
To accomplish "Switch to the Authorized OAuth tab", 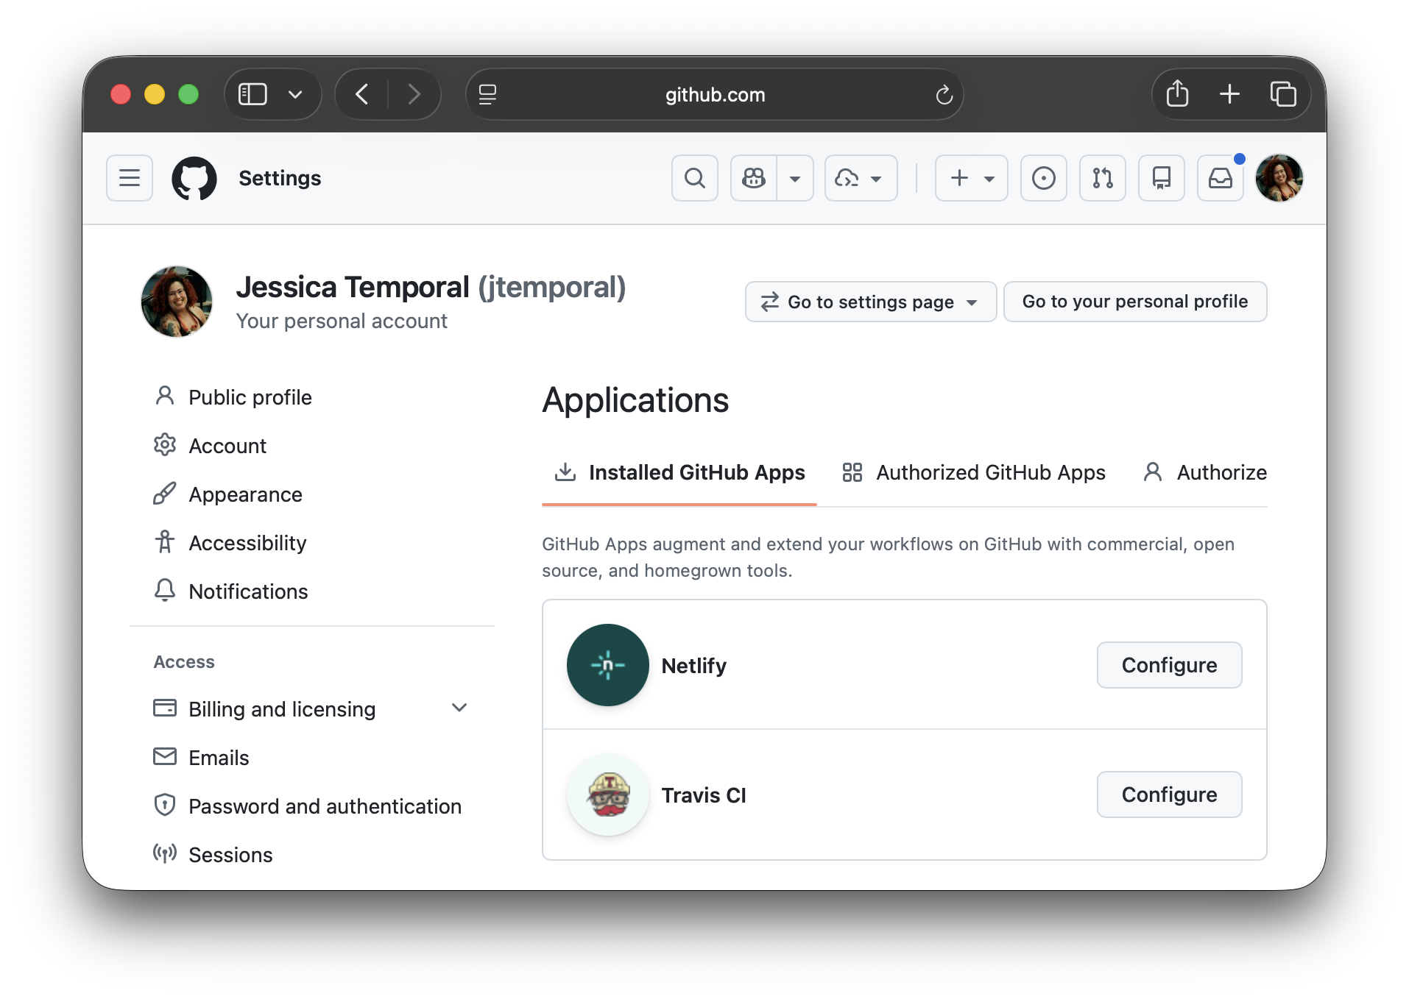I will point(1204,472).
